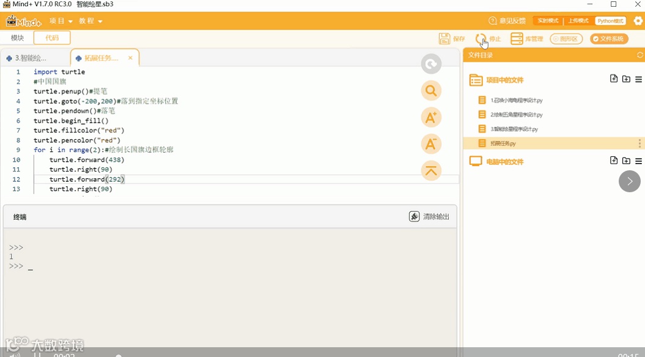Click the 电脑中的文件 monitor icon

[x=476, y=162]
